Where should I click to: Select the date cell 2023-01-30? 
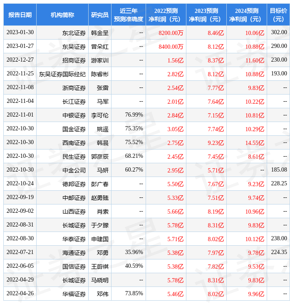coord(20,32)
